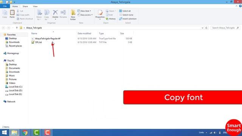
Task: Click Cut in the Clipboard group
Action: coord(20,11)
